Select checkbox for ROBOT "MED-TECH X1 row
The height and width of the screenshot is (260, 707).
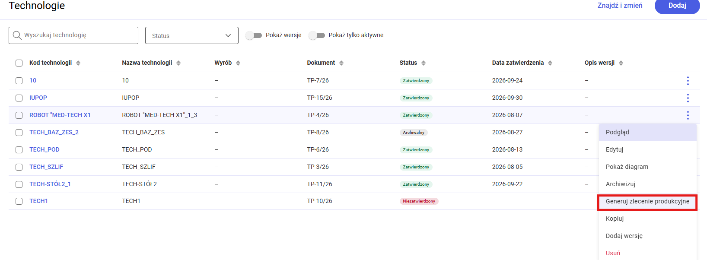19,115
